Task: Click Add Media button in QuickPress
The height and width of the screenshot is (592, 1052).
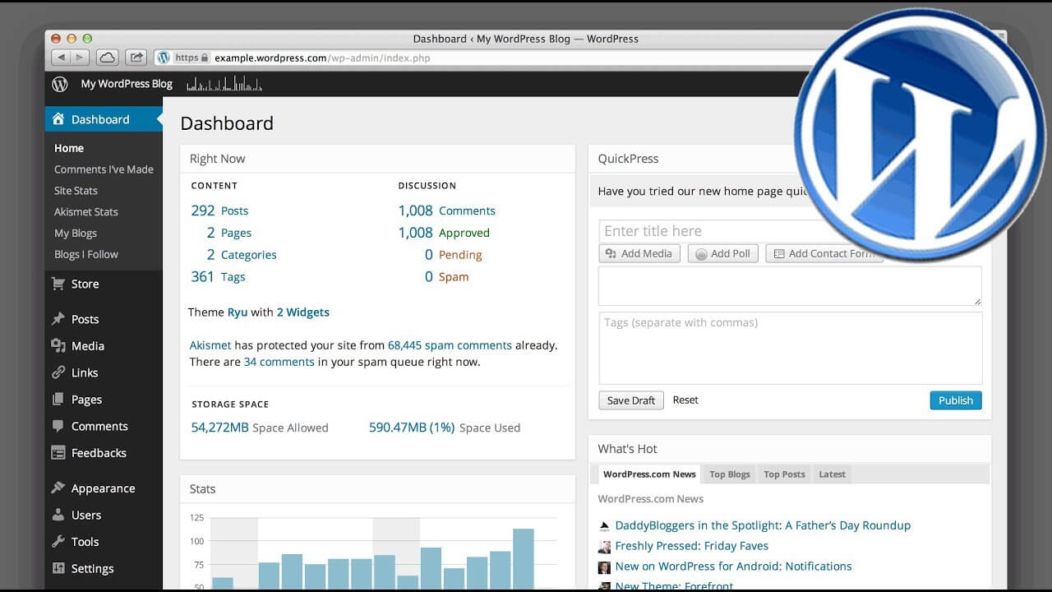Action: (x=639, y=253)
